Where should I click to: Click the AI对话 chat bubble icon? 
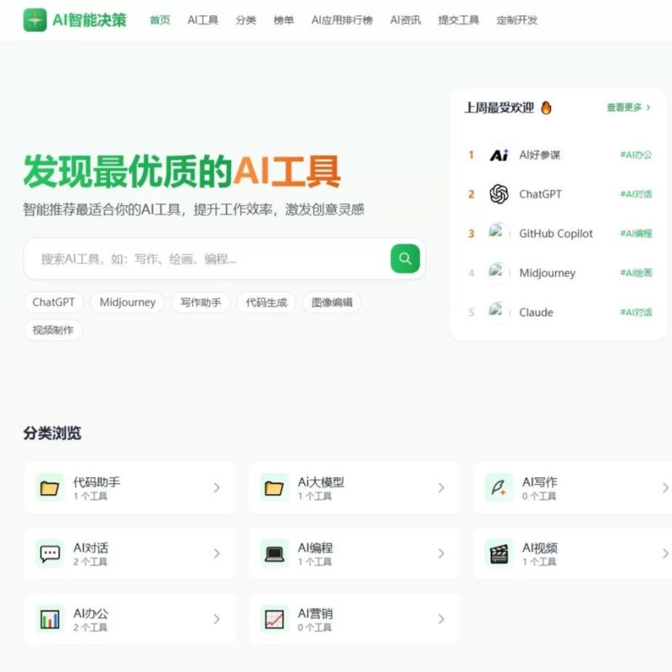(x=50, y=553)
